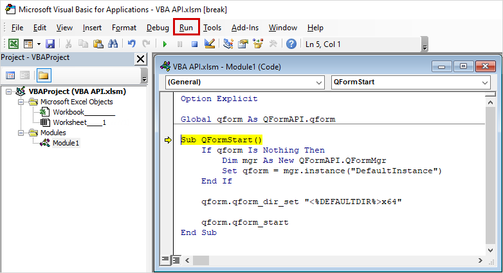Open the Object Browser icon
503x273 pixels.
(258, 44)
